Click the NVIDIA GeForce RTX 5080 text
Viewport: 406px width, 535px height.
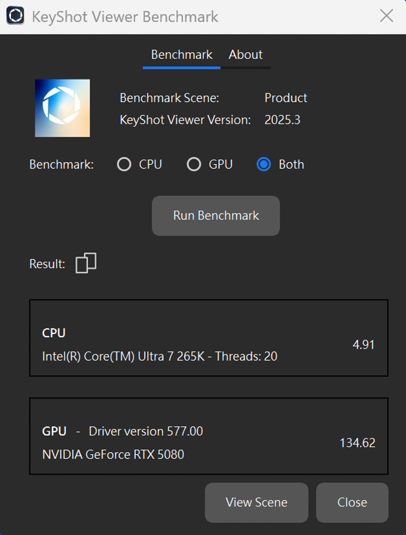coord(113,455)
